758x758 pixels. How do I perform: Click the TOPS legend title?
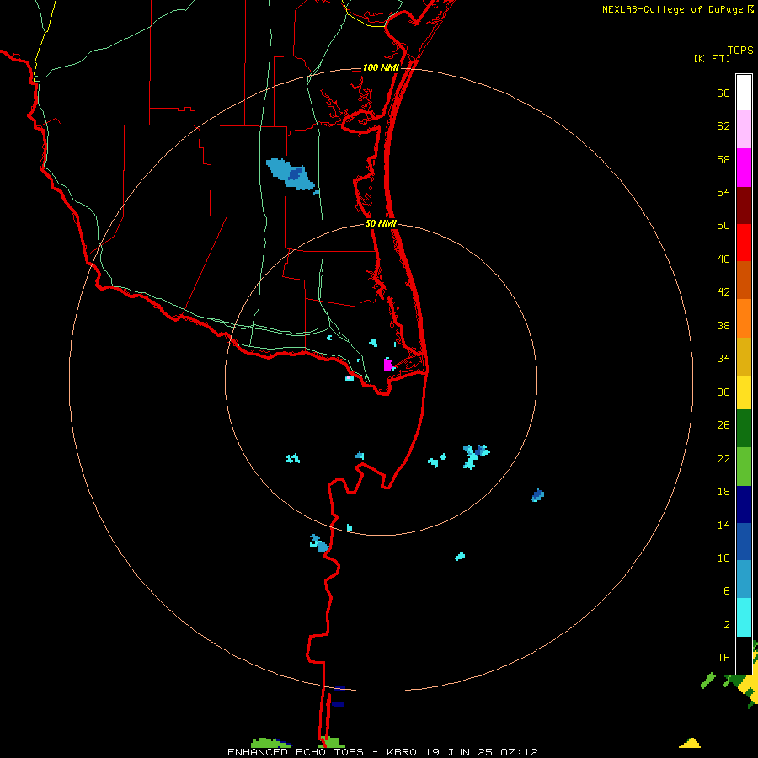[x=740, y=50]
